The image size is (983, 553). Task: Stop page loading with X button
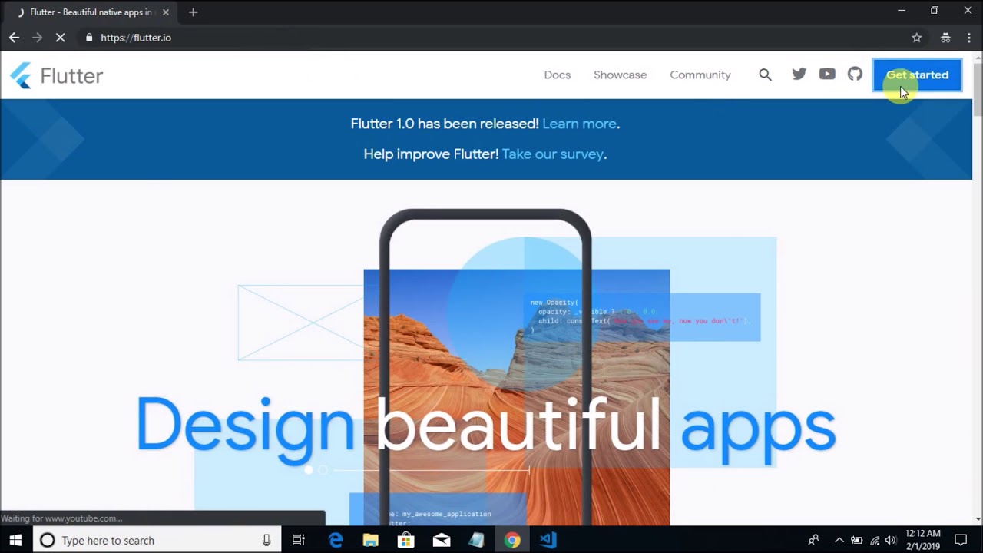61,38
